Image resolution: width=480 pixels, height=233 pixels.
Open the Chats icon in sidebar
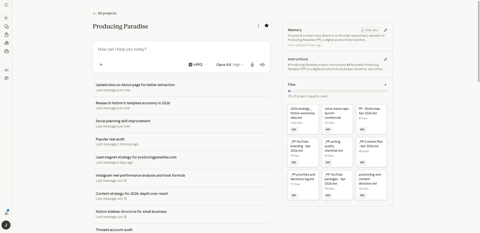tap(6, 26)
